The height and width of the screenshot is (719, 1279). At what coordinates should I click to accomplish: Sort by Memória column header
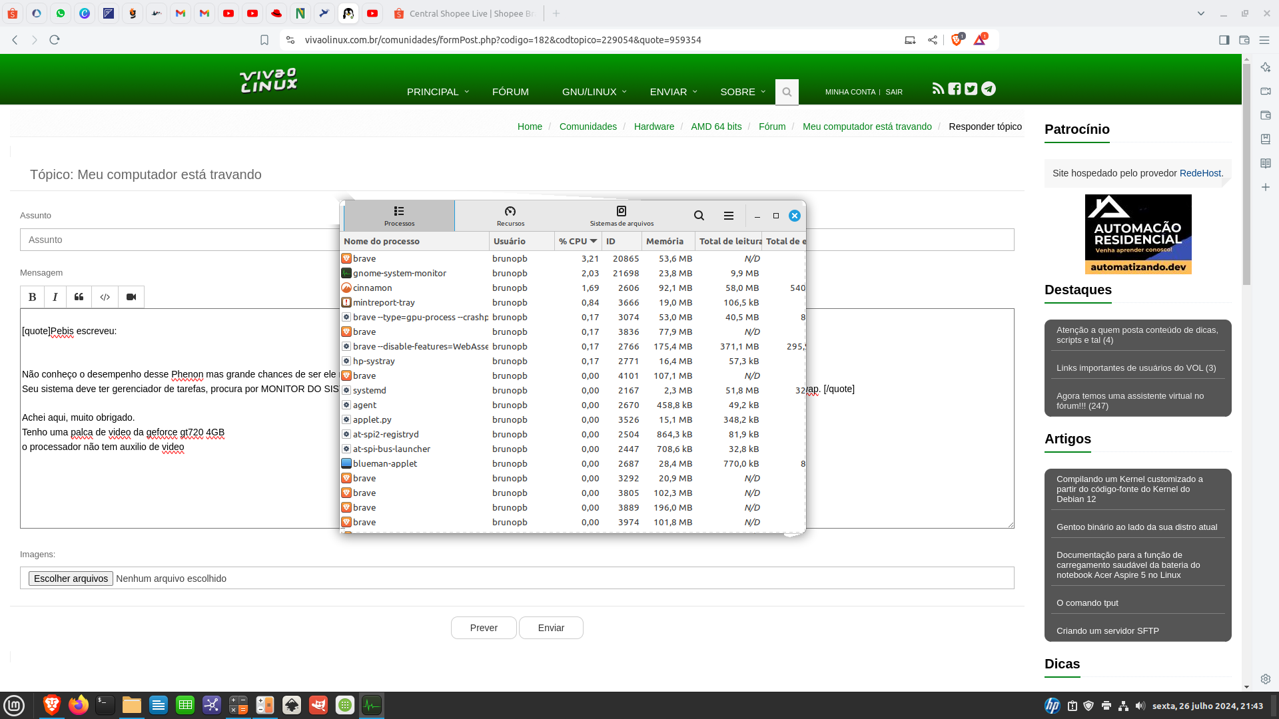pos(668,241)
